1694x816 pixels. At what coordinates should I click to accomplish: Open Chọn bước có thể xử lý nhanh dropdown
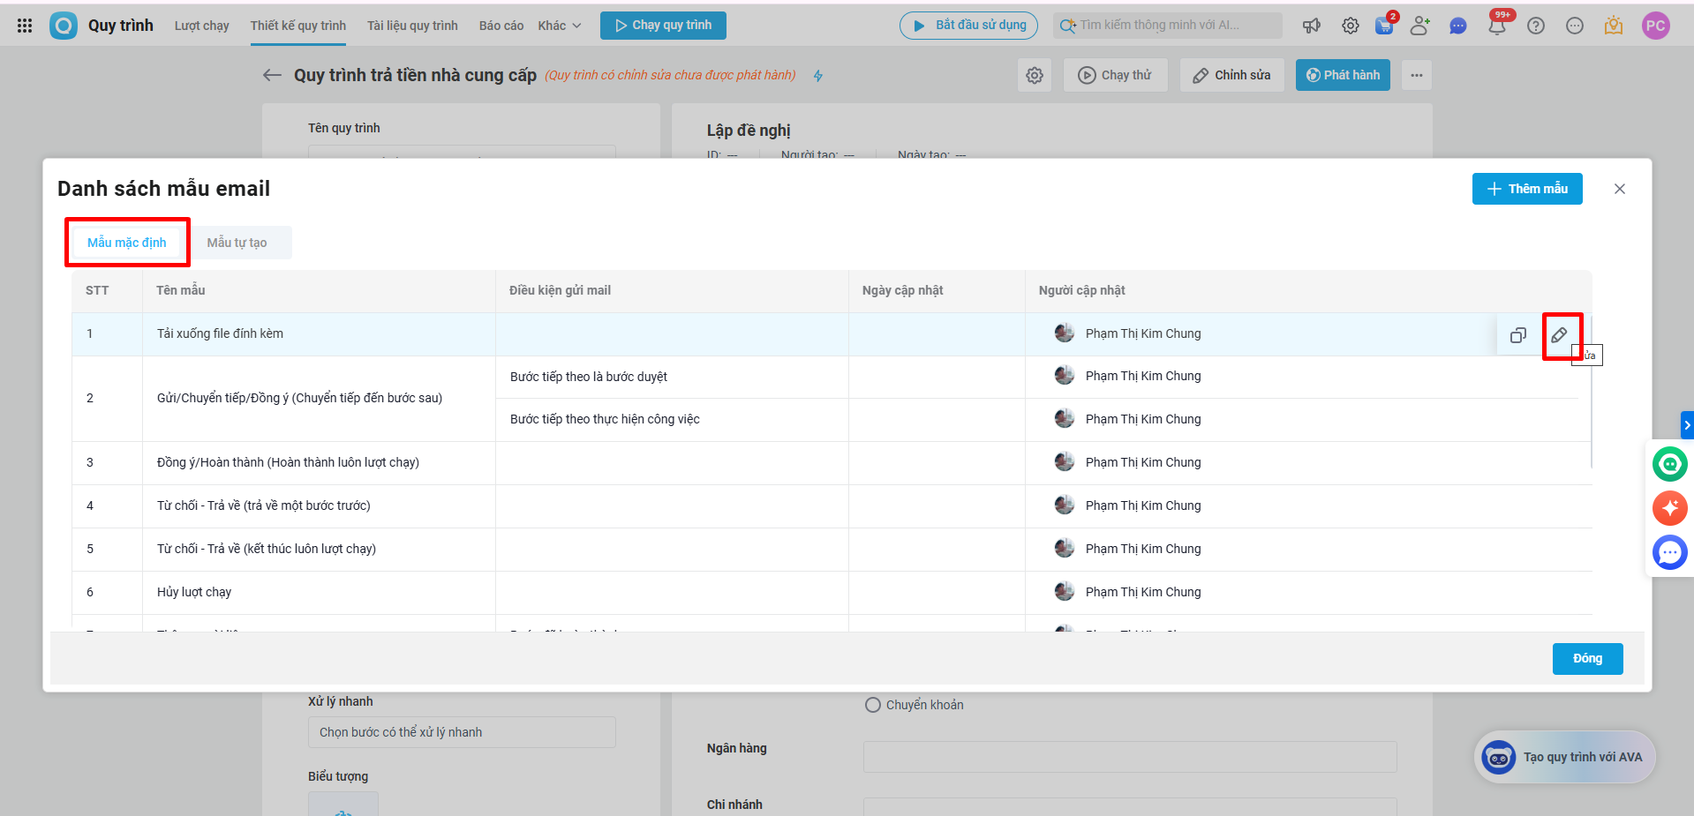point(462,732)
